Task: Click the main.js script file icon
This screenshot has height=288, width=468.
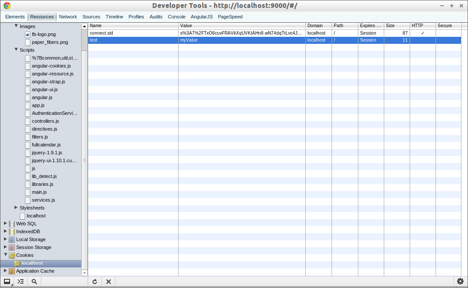Action: click(x=28, y=192)
